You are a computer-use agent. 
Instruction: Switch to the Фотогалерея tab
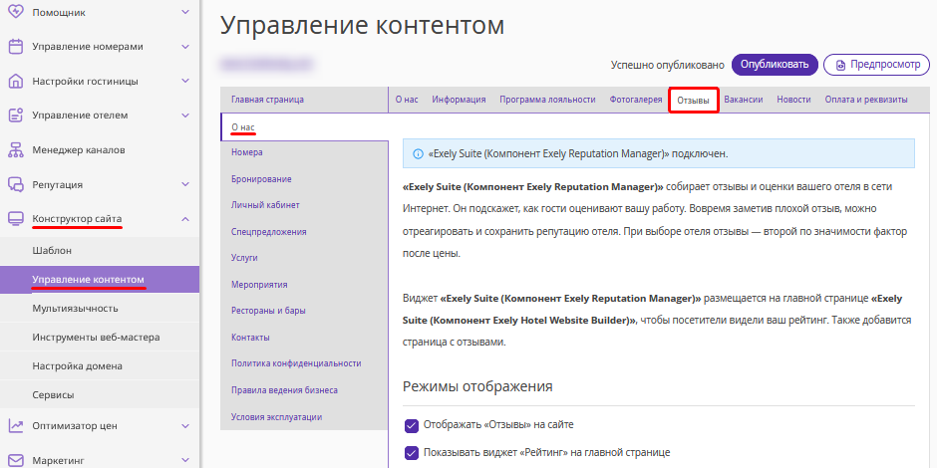tap(636, 100)
